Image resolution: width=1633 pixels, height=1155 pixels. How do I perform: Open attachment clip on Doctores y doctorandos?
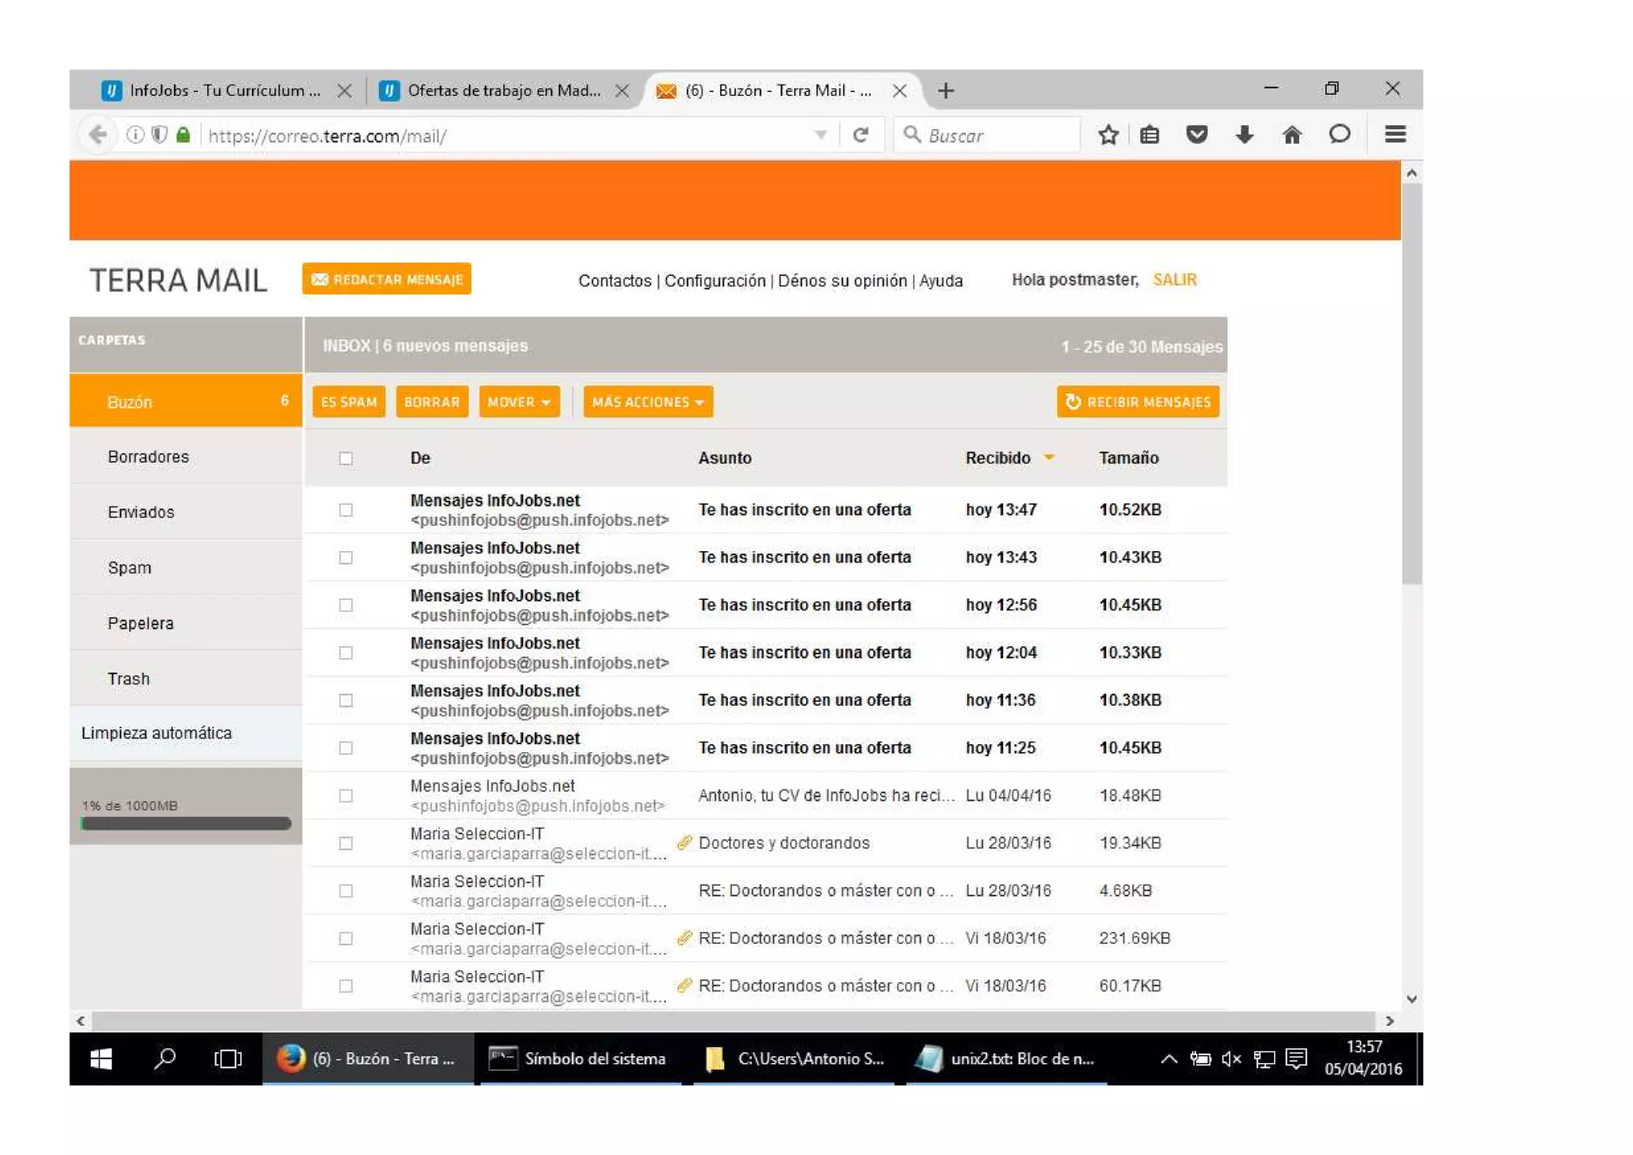684,842
